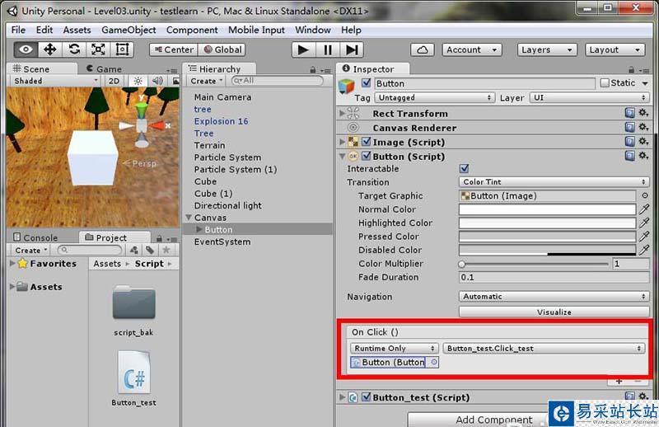Screen dimensions: 659x427
Task: Click the Normal Color swatch
Action: (547, 209)
